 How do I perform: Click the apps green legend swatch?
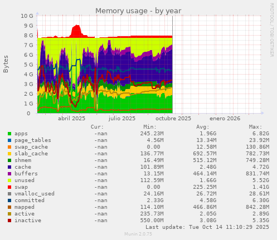(x=9, y=134)
